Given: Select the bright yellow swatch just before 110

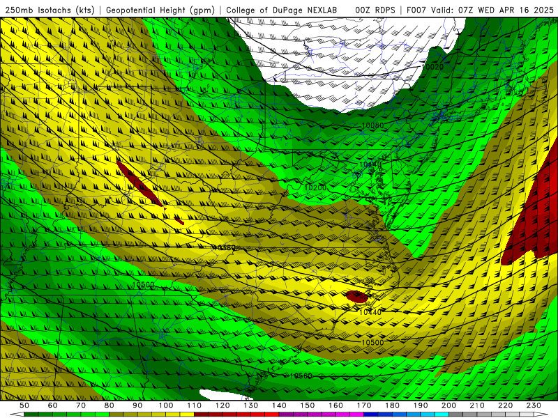Looking at the screenshot, I should tap(187, 415).
